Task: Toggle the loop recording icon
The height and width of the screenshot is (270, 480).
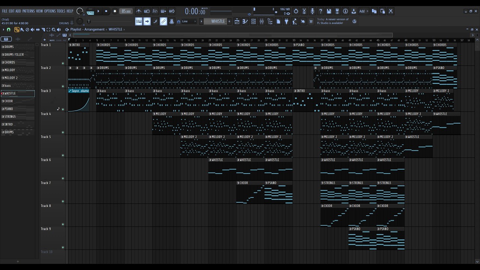Action: pyautogui.click(x=172, y=11)
